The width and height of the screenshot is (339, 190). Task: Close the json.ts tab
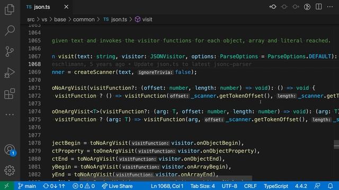tap(66, 7)
